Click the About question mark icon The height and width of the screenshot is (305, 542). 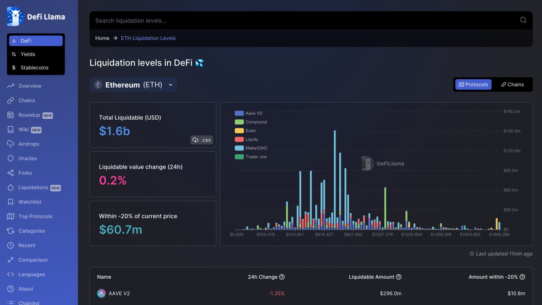coord(10,288)
